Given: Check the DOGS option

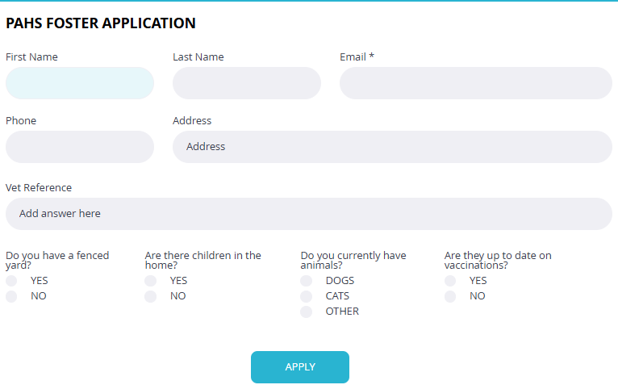Looking at the screenshot, I should 307,281.
